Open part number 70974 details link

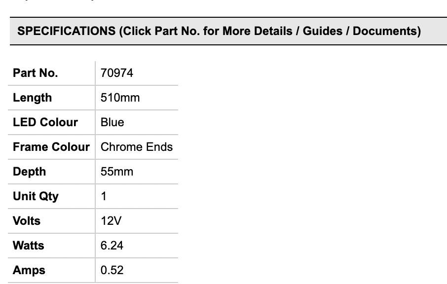[x=117, y=73]
